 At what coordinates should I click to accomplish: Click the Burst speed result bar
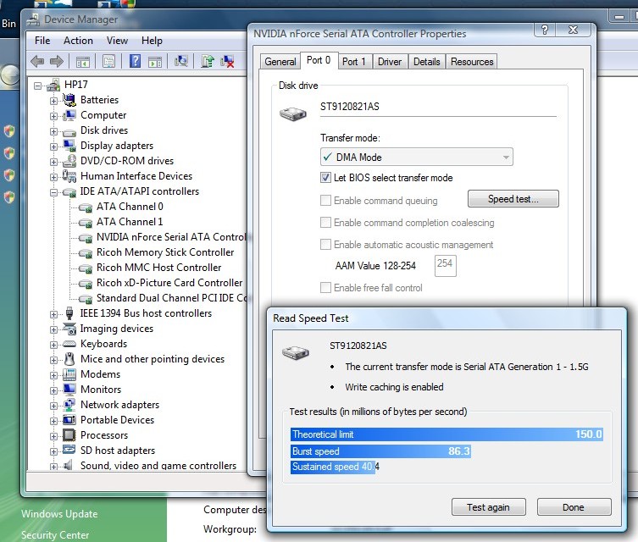pyautogui.click(x=380, y=451)
